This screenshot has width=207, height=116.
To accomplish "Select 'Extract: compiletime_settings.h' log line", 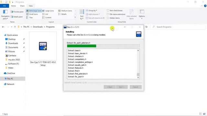I will coord(81,62).
